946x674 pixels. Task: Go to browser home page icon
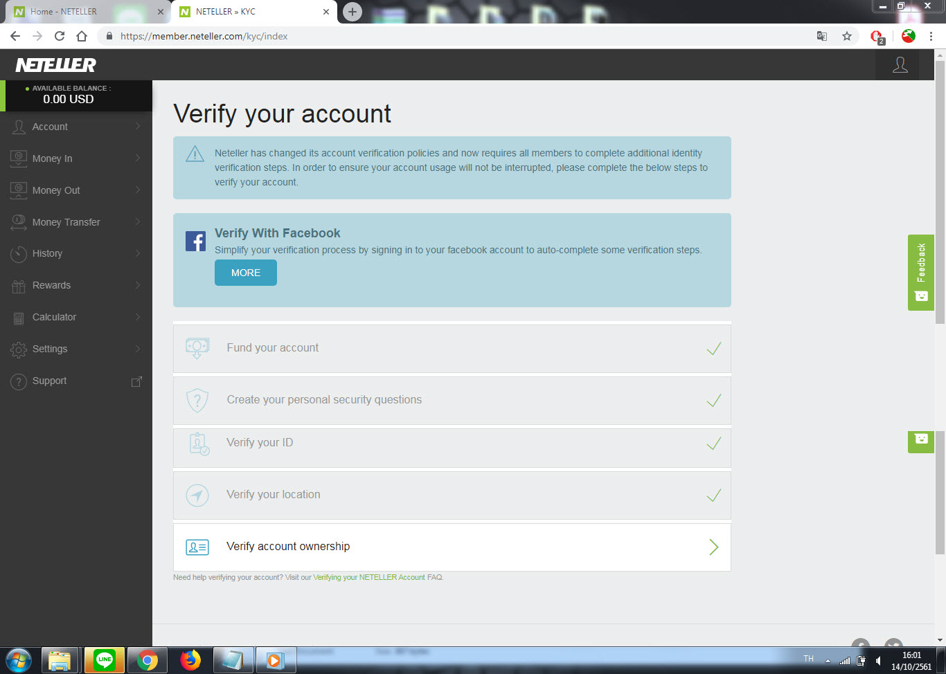(x=82, y=36)
